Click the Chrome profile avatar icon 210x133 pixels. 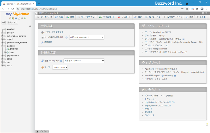pos(202,9)
